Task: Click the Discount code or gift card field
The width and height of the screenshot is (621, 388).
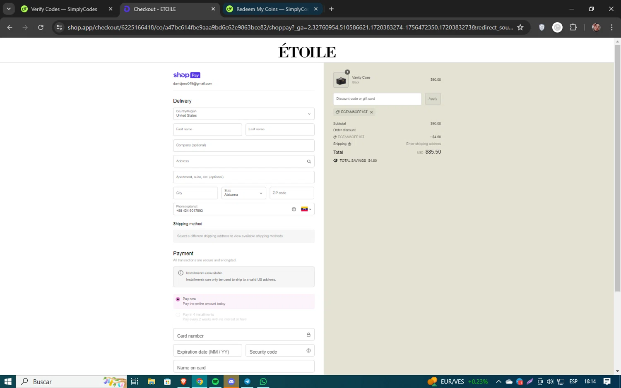Action: (x=377, y=99)
